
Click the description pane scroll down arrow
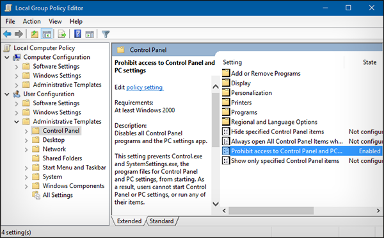point(216,203)
